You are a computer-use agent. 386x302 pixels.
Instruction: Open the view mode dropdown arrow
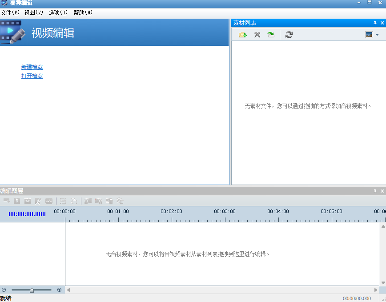click(x=377, y=35)
